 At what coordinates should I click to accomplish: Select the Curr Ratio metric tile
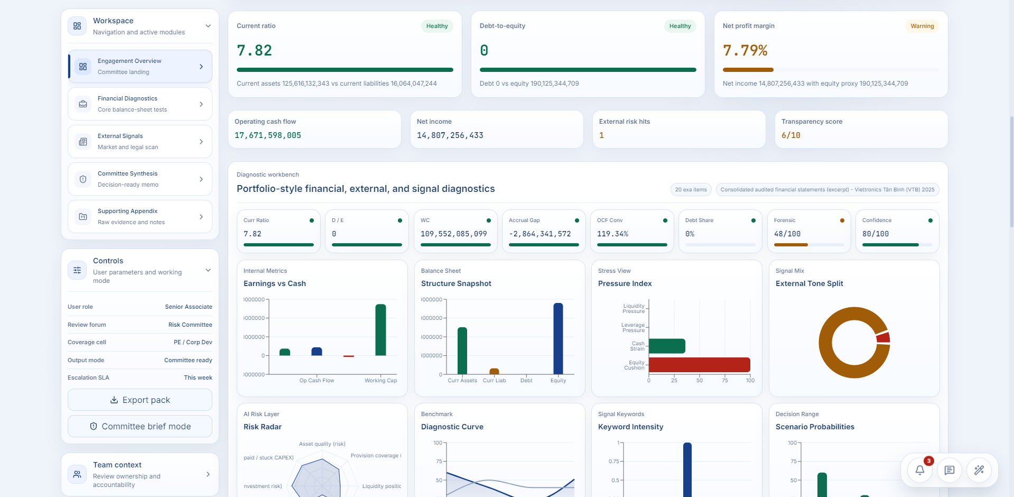click(278, 231)
